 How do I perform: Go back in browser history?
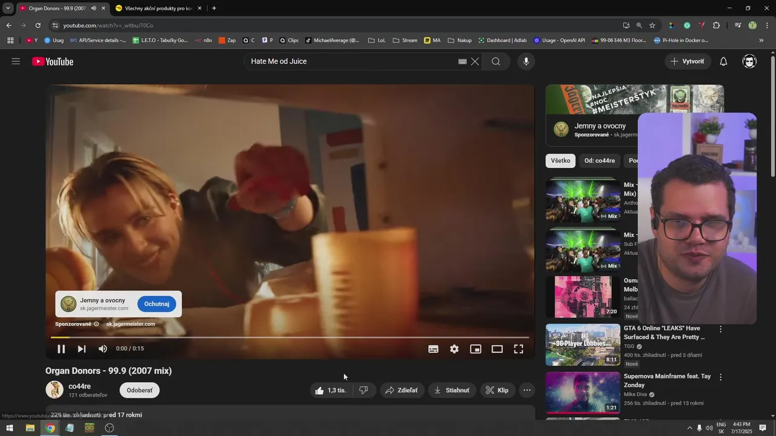click(x=8, y=25)
